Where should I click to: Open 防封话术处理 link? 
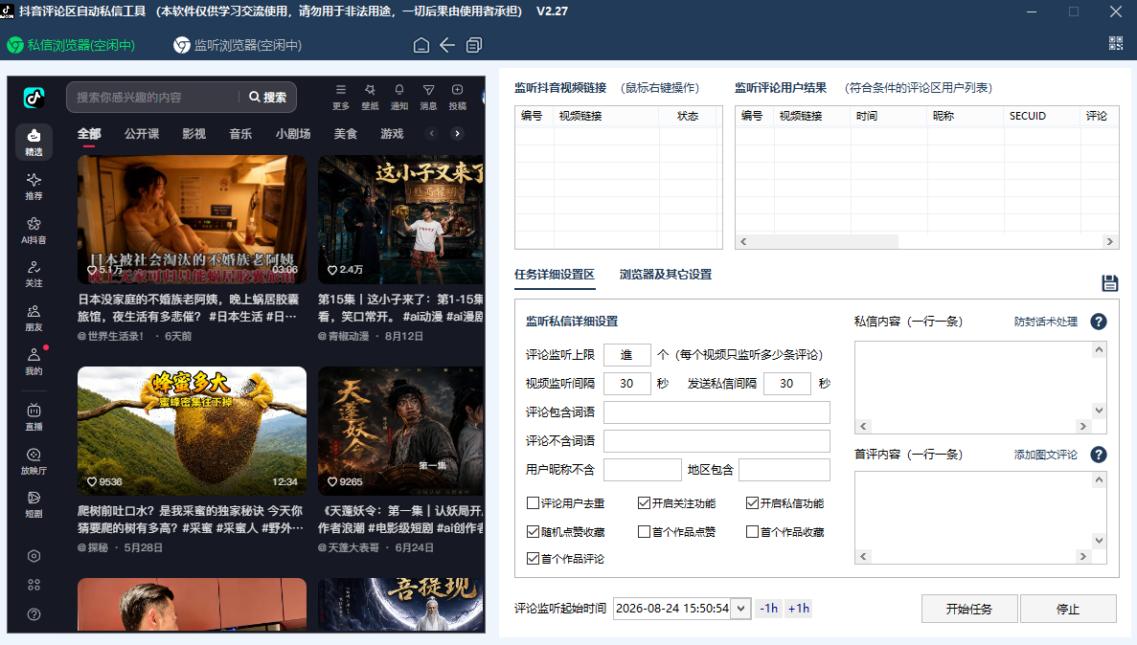pyautogui.click(x=1046, y=322)
